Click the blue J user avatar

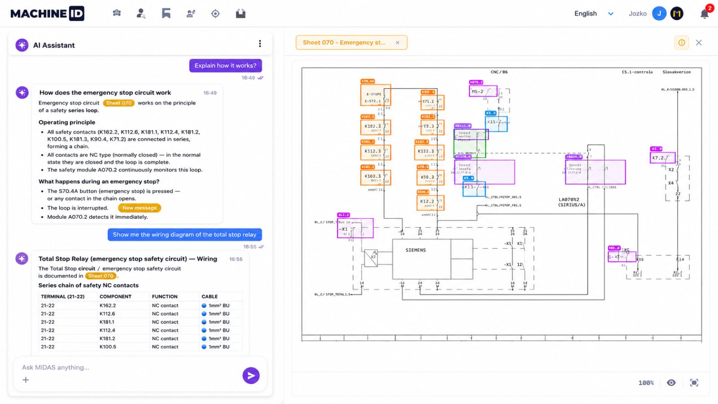pyautogui.click(x=659, y=13)
